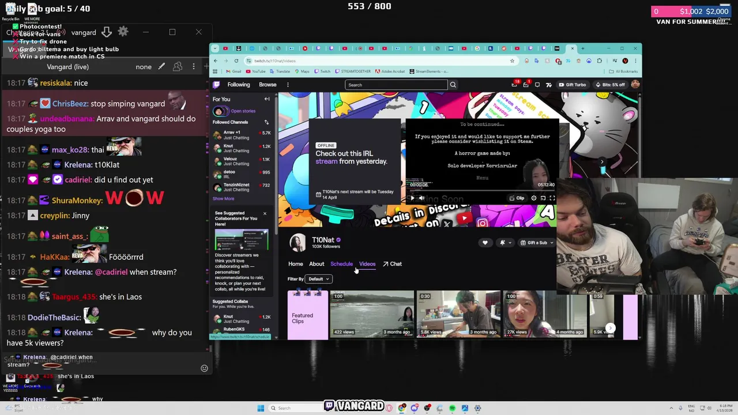Open the Chrome apps grid icon
This screenshot has width=738, height=415.
click(216, 71)
